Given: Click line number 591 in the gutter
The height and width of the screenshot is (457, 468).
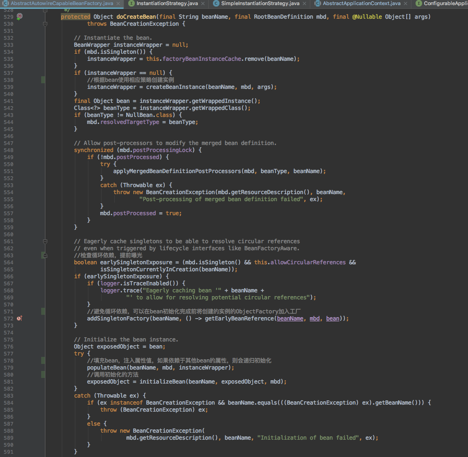Looking at the screenshot, I should [x=8, y=452].
